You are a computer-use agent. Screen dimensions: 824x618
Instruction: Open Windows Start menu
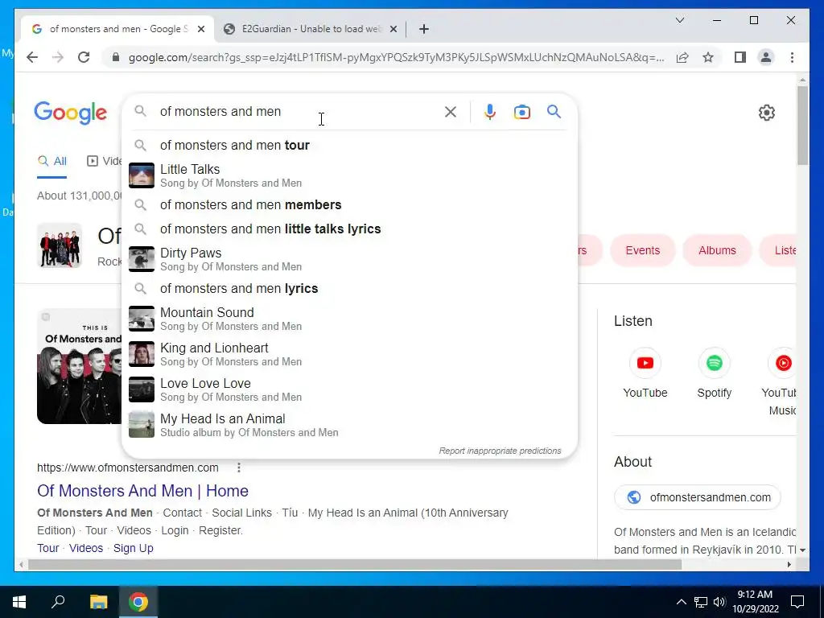(19, 602)
